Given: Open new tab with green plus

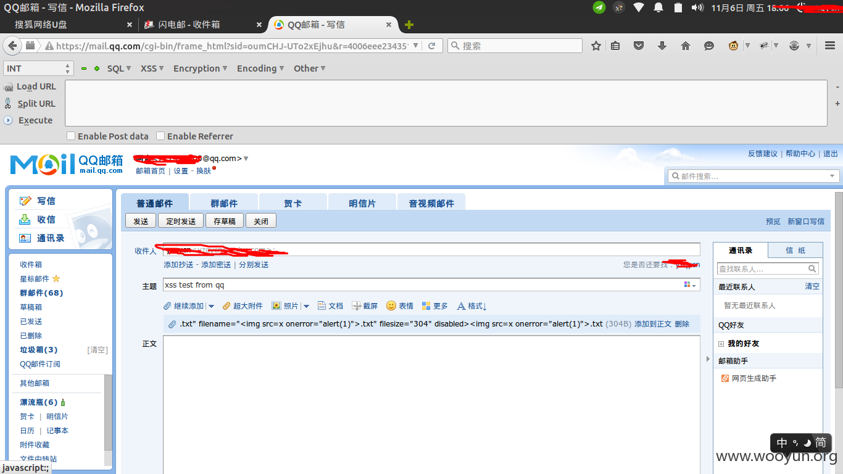Looking at the screenshot, I should 409,25.
